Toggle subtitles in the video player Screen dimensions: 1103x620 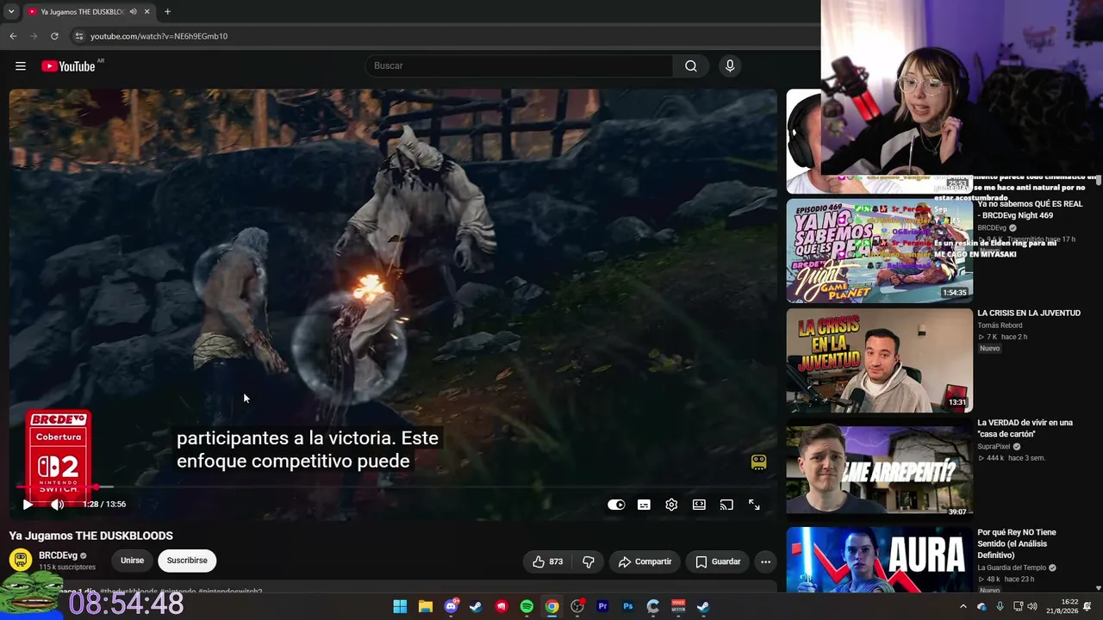click(x=644, y=505)
